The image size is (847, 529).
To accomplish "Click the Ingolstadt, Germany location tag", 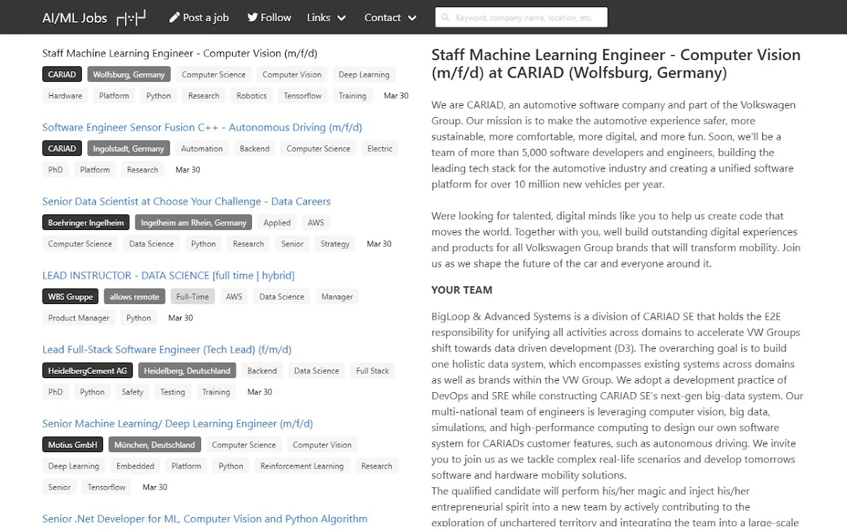I will 128,149.
